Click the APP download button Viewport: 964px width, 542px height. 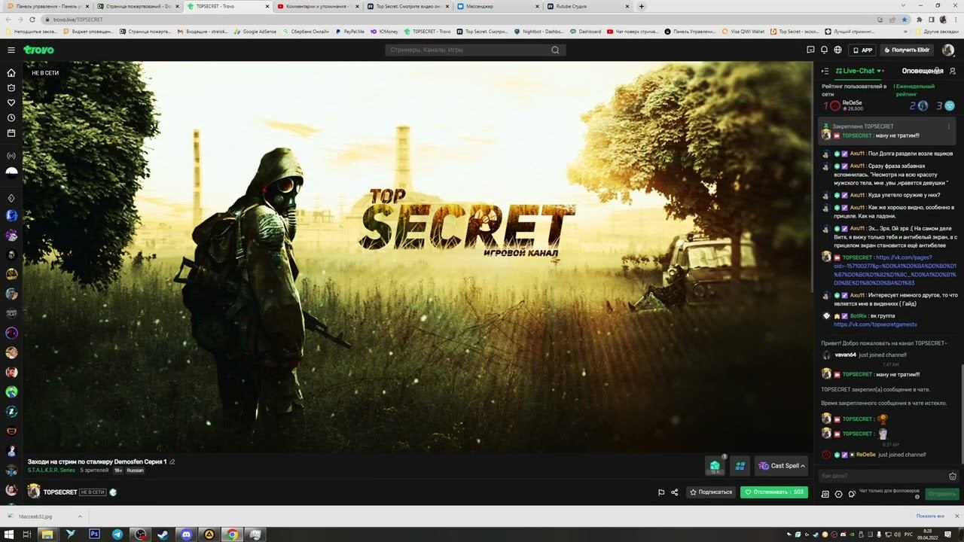click(863, 50)
